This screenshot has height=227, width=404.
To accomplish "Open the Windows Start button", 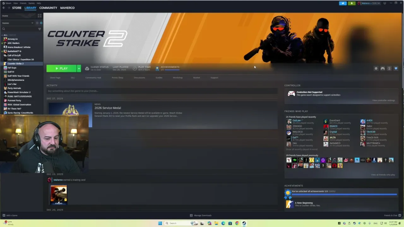I will (x=160, y=223).
